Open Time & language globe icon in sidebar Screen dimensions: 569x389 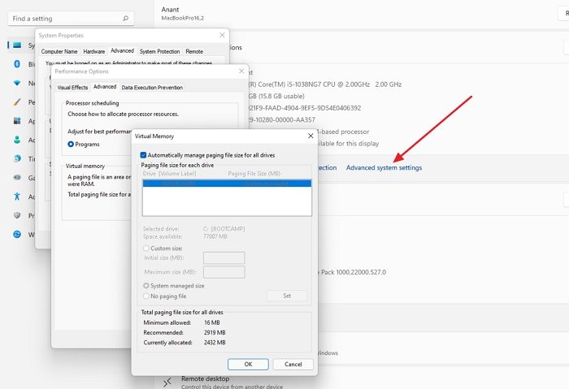[x=17, y=158]
